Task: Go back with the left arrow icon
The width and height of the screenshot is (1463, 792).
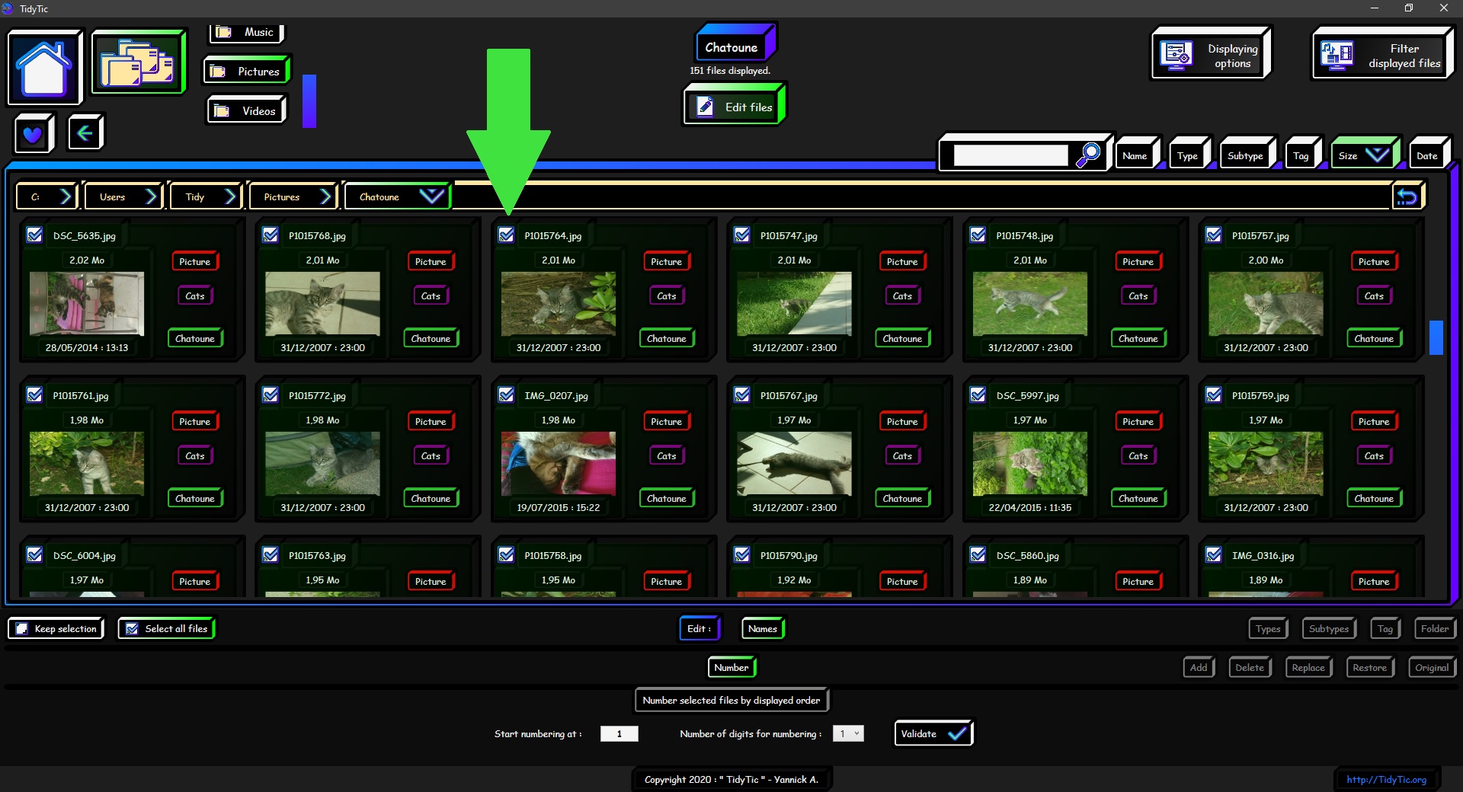Action: point(85,133)
